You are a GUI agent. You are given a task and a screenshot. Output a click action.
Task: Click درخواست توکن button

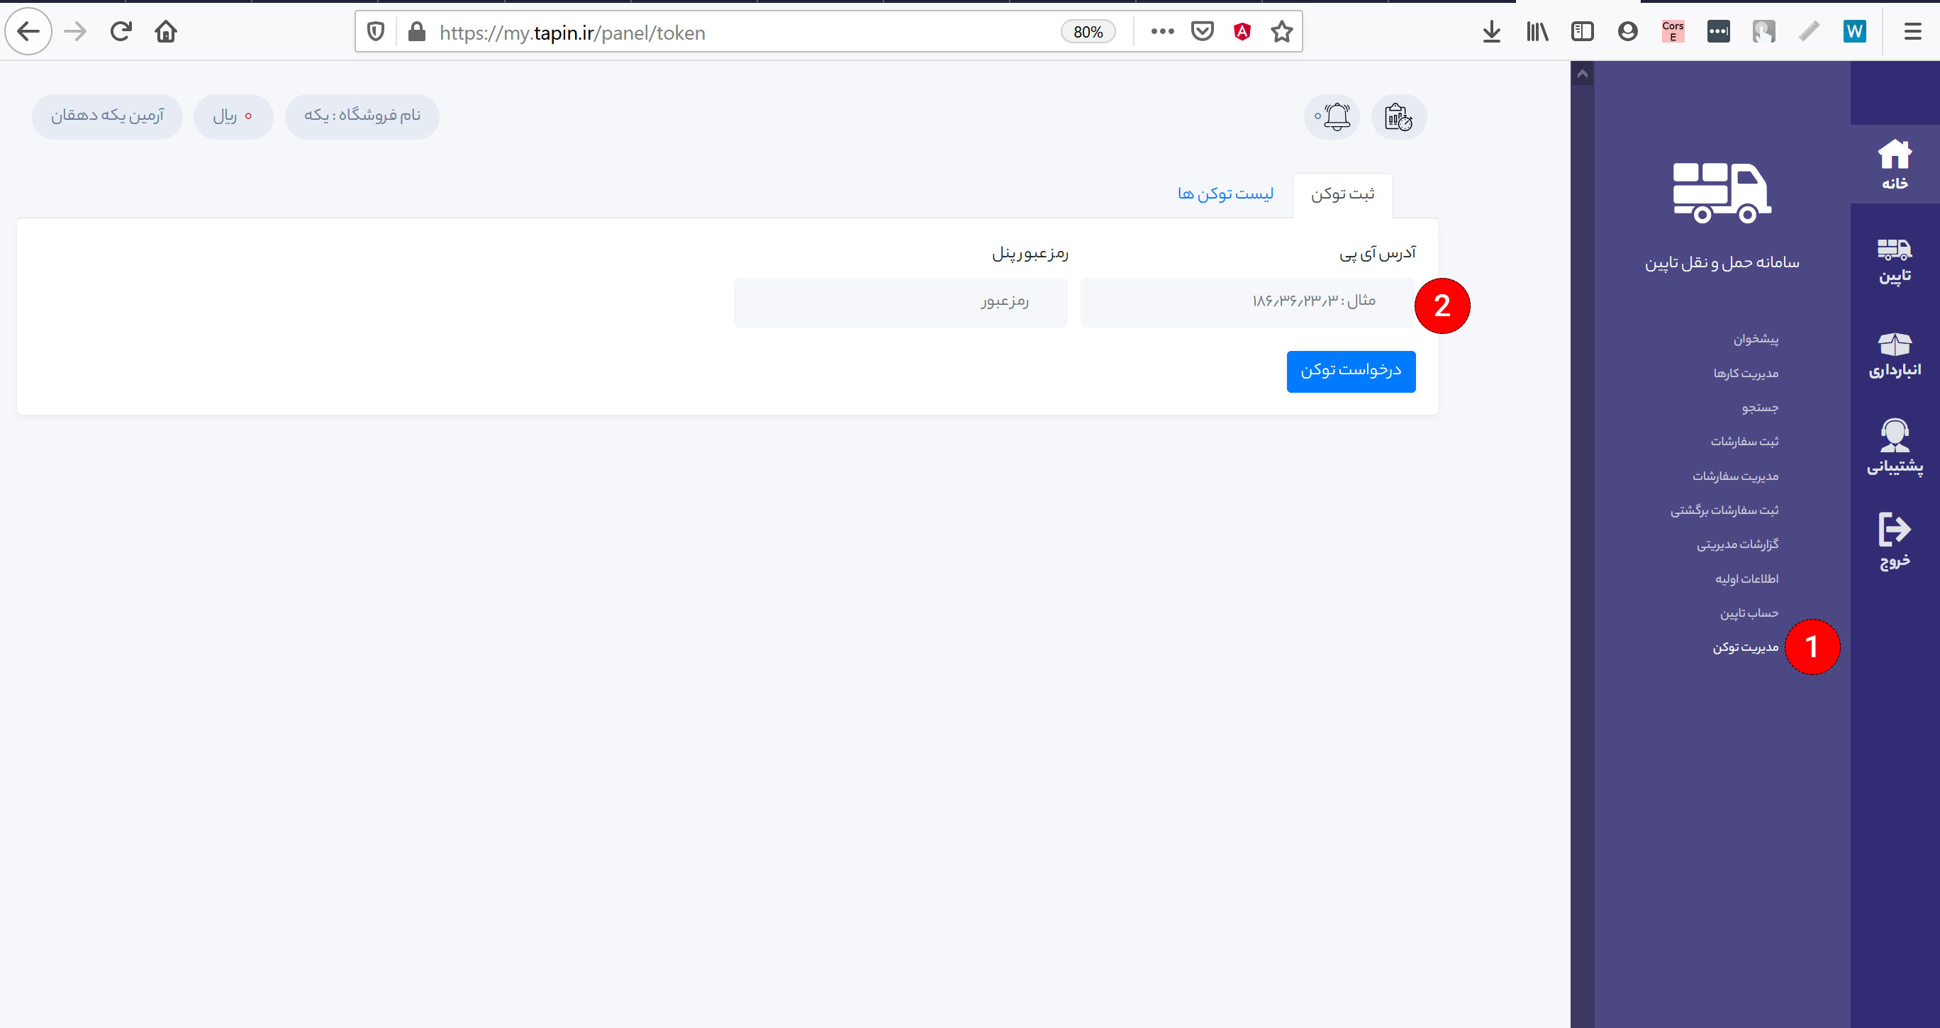1351,371
